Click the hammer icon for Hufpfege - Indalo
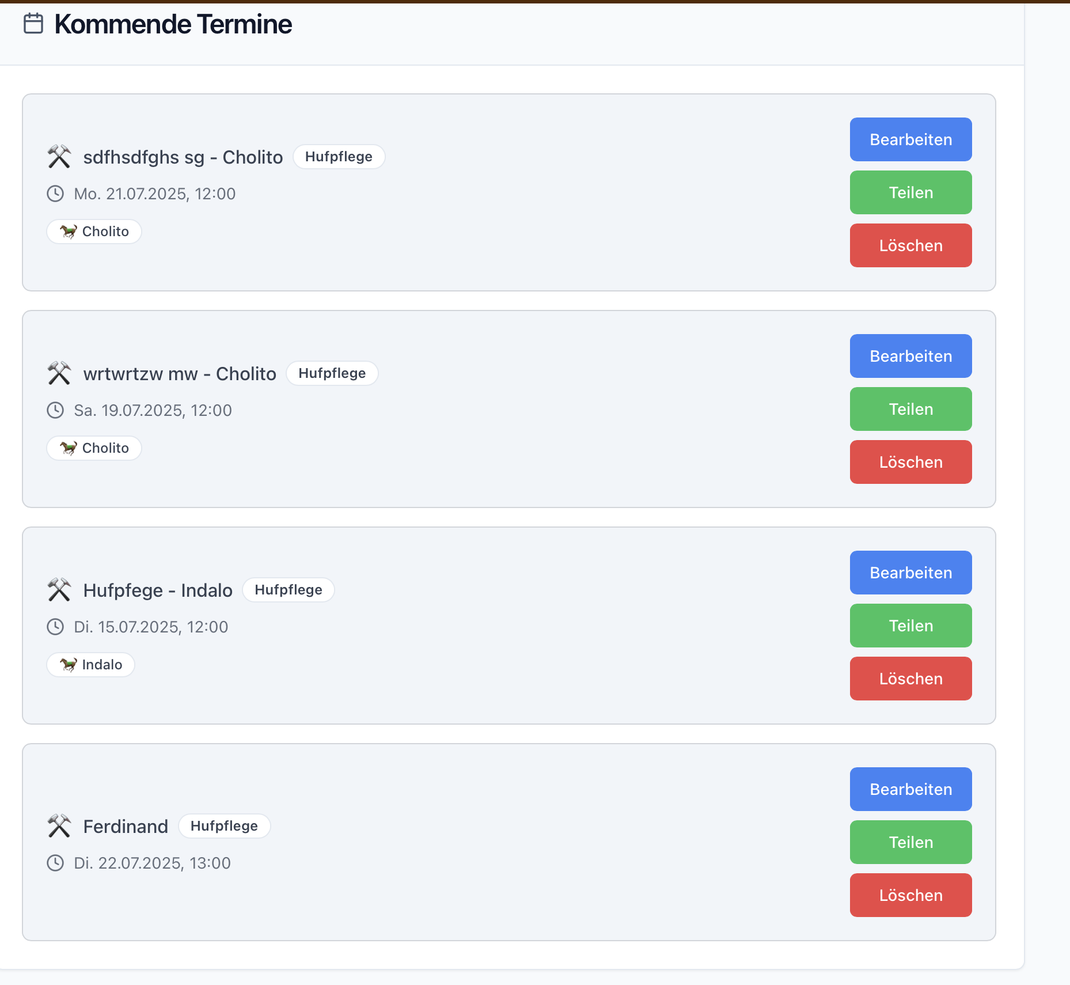Screen dimensions: 1070x985 (59, 590)
